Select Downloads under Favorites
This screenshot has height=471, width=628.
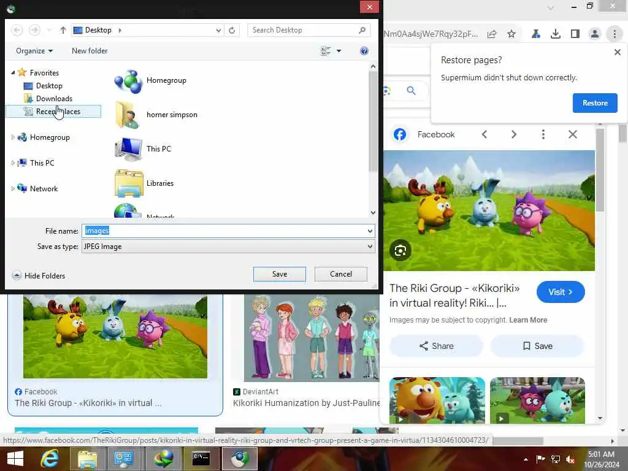(54, 99)
